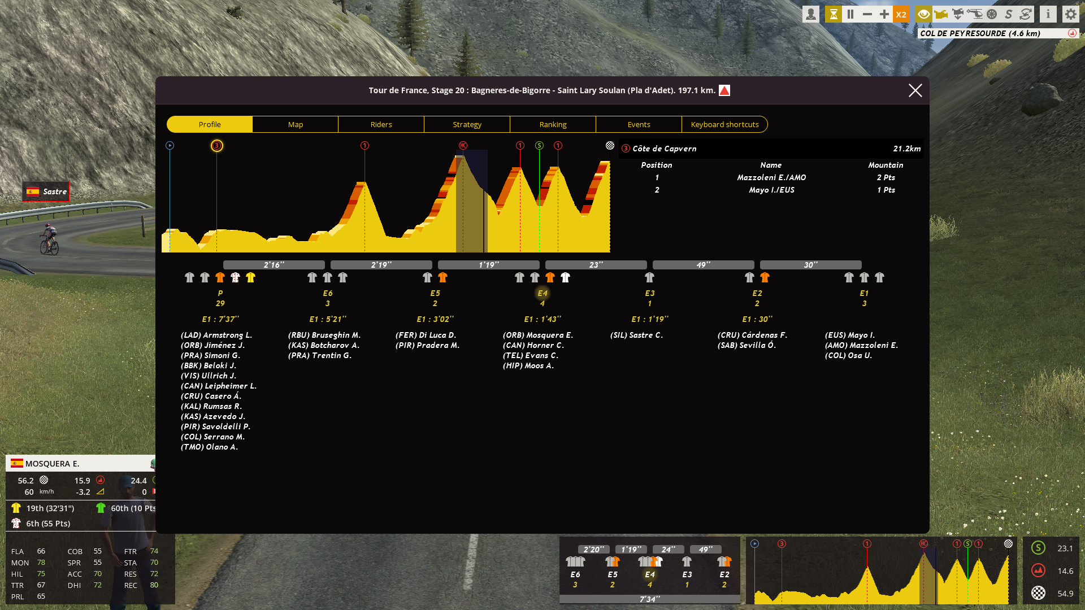The height and width of the screenshot is (610, 1085).
Task: Open the Events tab
Action: [x=639, y=124]
